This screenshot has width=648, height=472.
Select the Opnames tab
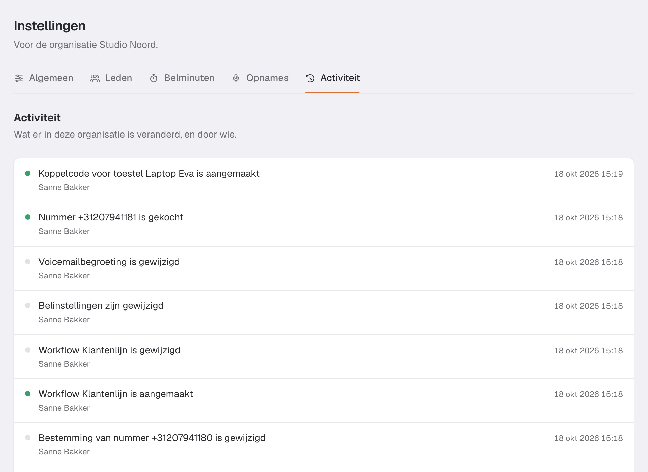click(260, 78)
